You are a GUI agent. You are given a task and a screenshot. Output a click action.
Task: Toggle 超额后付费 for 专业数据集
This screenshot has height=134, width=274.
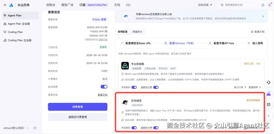click(156, 87)
